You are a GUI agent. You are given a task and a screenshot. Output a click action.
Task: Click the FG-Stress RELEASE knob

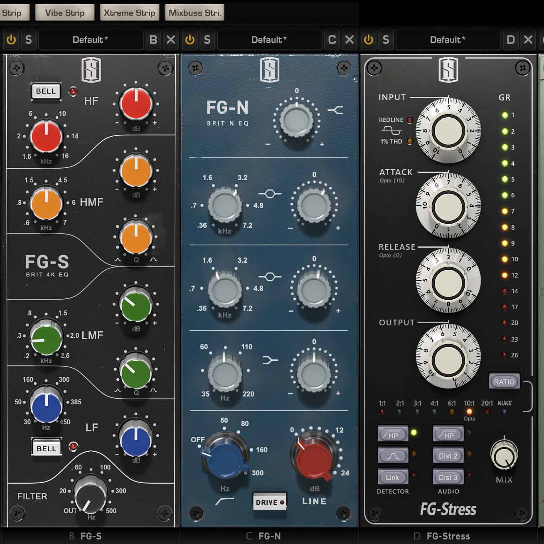448,281
